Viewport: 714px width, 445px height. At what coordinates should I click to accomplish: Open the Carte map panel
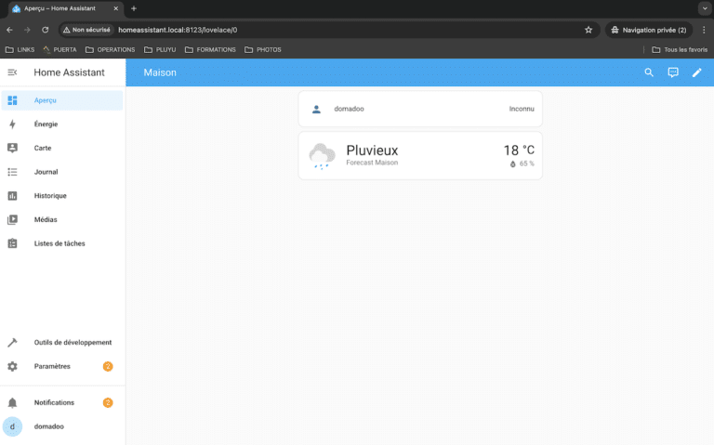[62, 148]
